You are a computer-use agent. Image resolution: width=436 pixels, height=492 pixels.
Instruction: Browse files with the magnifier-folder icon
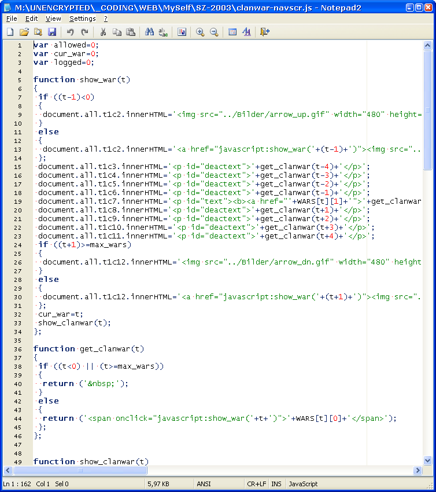pos(38,32)
